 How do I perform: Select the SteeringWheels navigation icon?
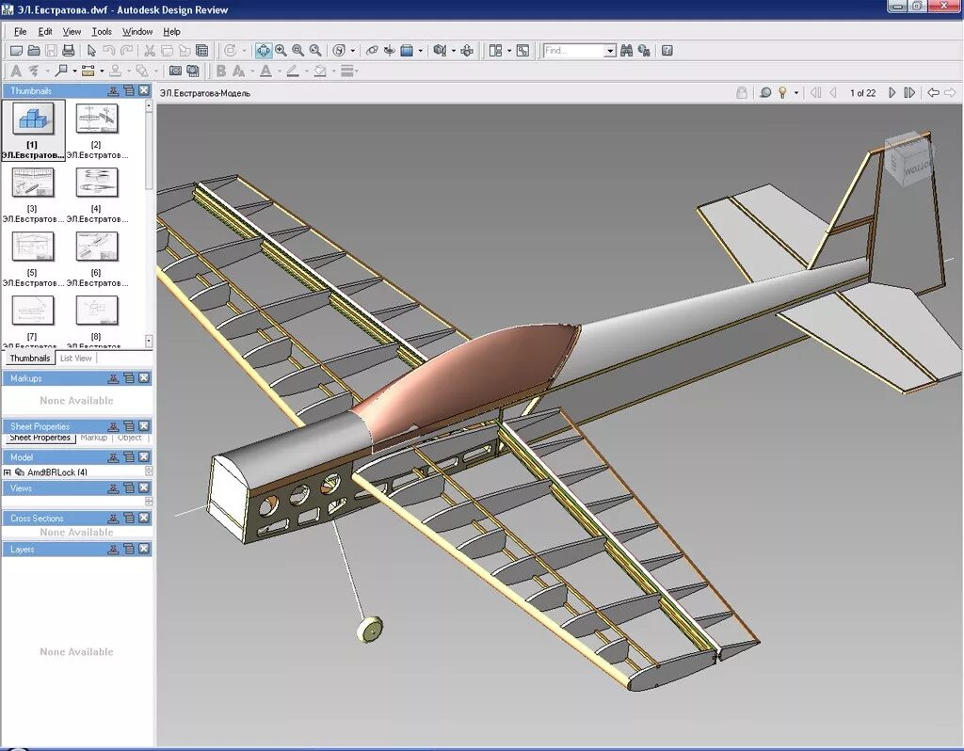(339, 51)
